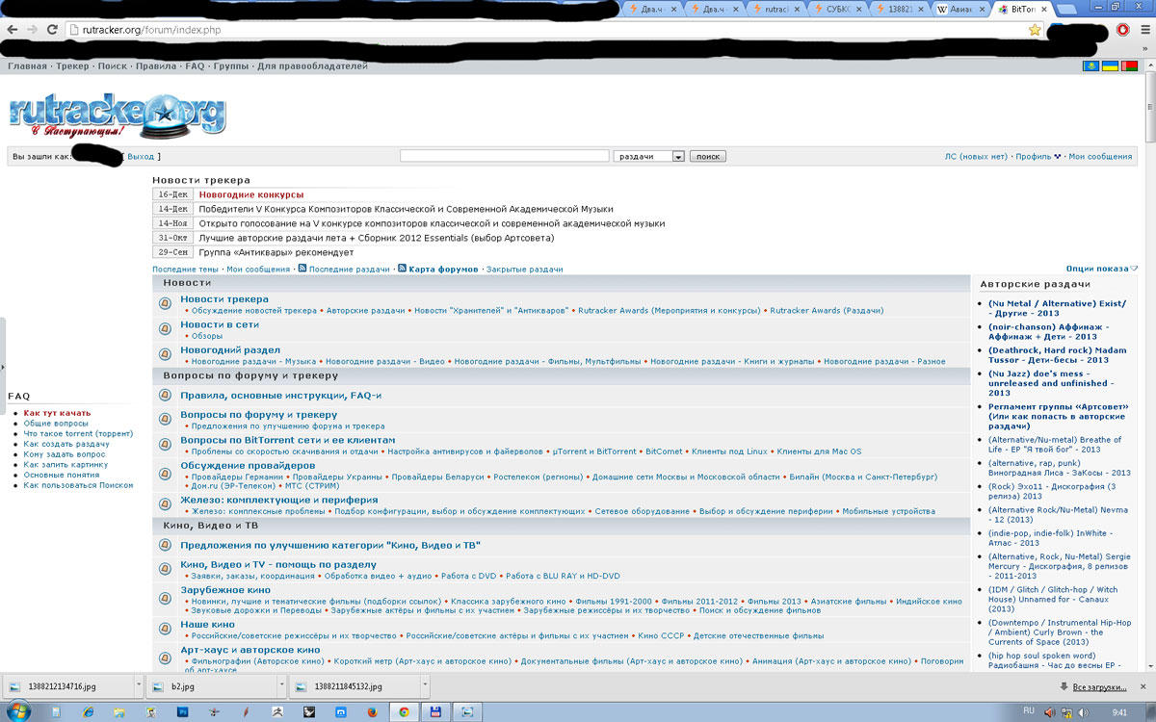This screenshot has width=1156, height=722.
Task: Open the Карта форумов link
Action: [x=443, y=269]
